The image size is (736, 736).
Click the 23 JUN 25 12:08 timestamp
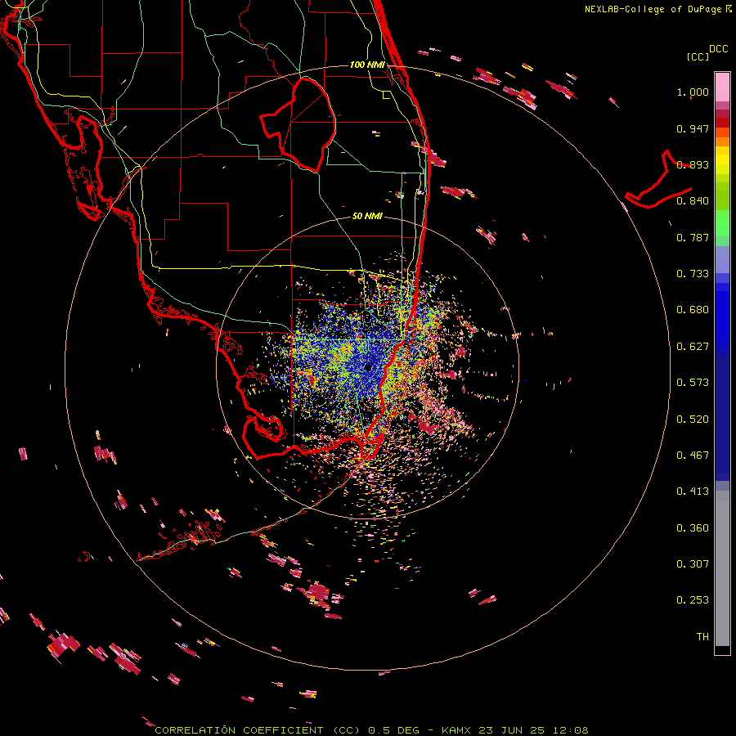533,730
